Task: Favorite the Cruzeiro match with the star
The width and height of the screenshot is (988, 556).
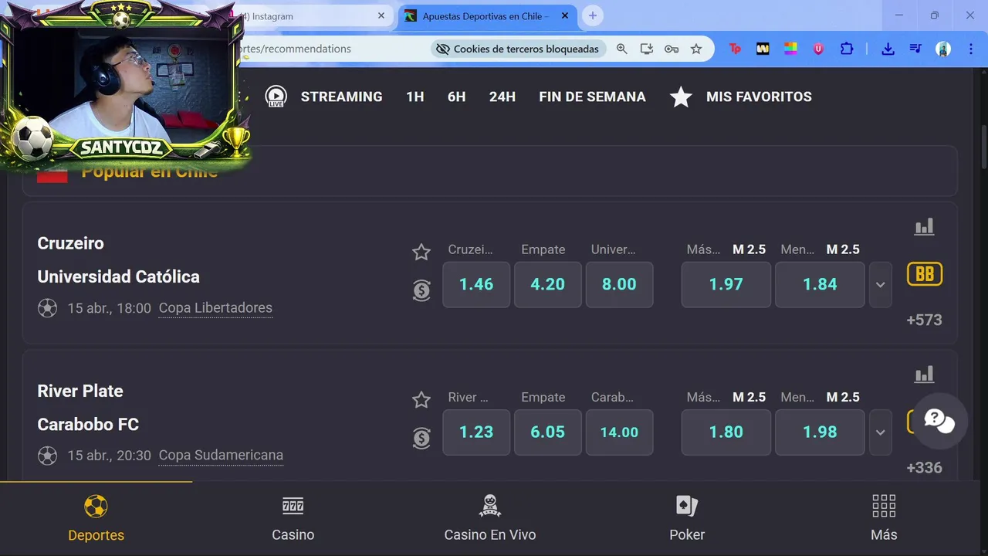Action: [x=421, y=252]
